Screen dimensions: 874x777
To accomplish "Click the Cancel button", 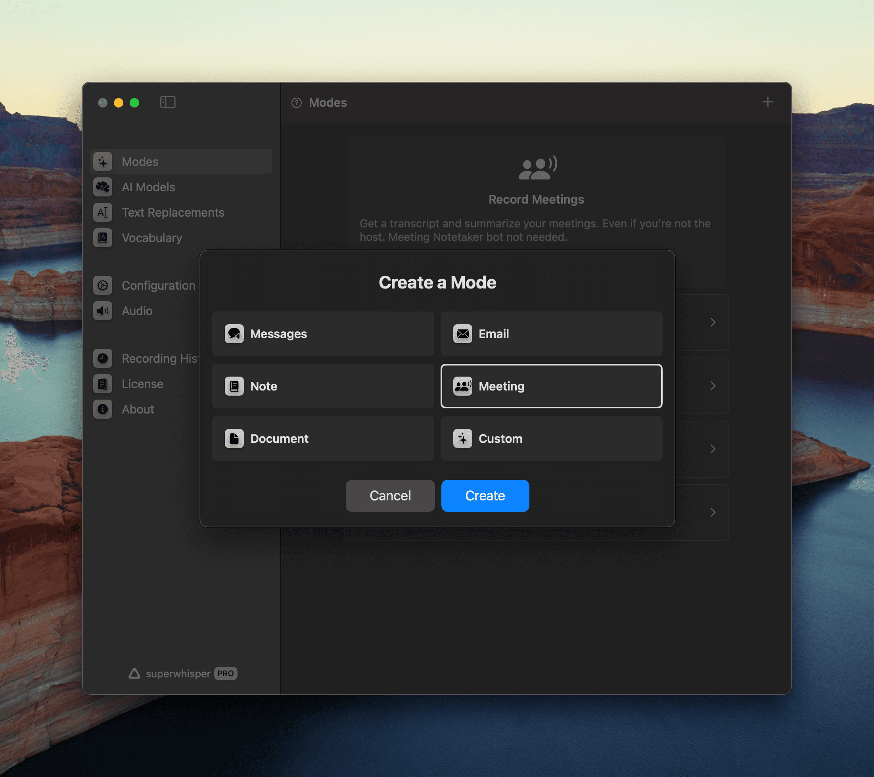I will (x=391, y=496).
